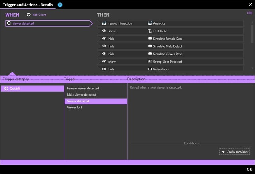The height and width of the screenshot is (174, 255).
Task: Click the 'Add a condition' button
Action: point(234,151)
